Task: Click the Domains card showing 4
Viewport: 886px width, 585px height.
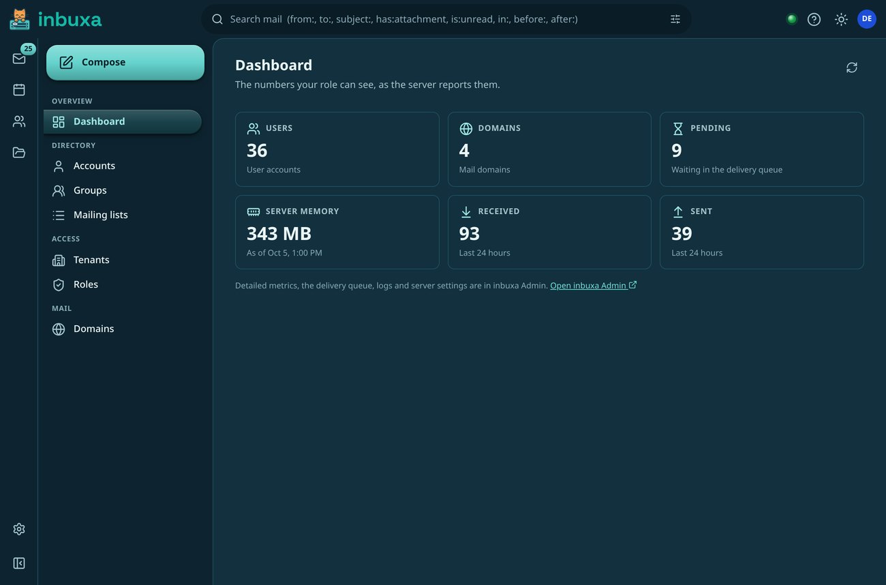Action: (549, 149)
